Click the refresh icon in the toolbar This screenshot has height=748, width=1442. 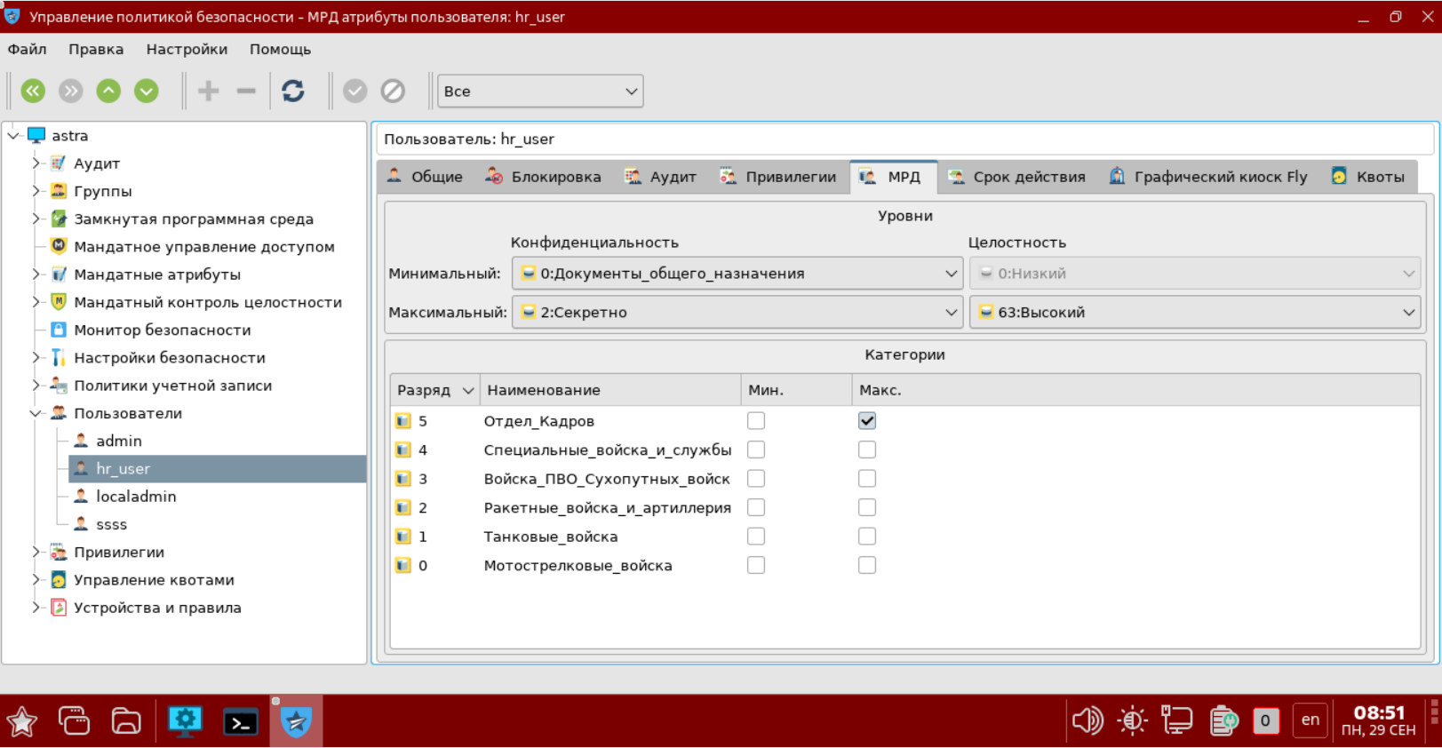coord(293,91)
